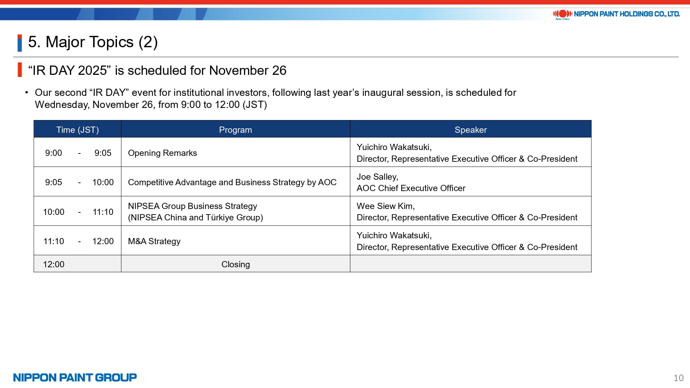
Task: Click the Wee Siew Kim speaker cell
Action: pyautogui.click(x=466, y=211)
